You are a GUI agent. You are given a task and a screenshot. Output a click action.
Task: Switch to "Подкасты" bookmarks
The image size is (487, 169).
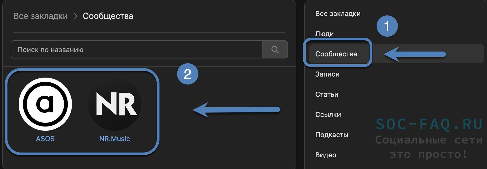(x=332, y=135)
